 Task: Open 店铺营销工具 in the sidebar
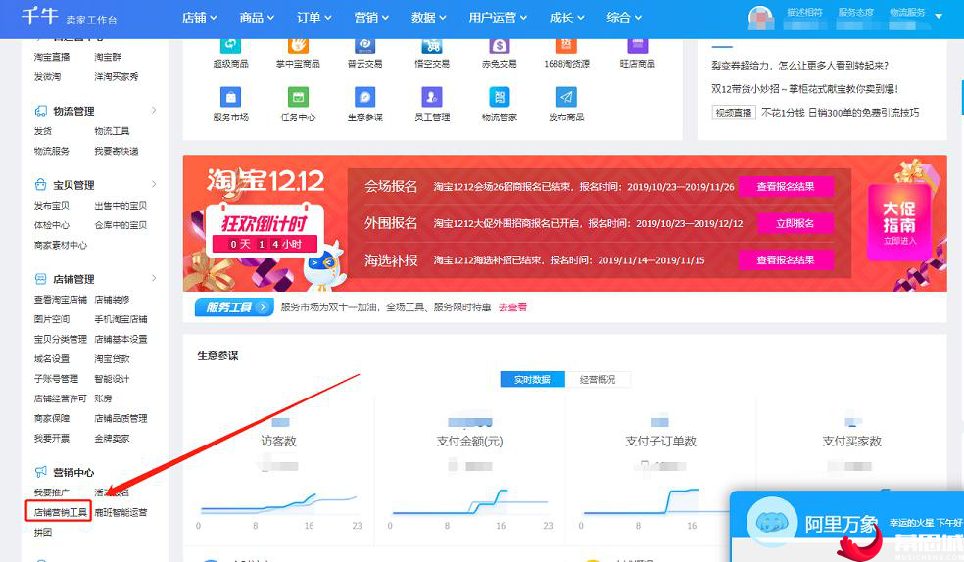click(60, 512)
